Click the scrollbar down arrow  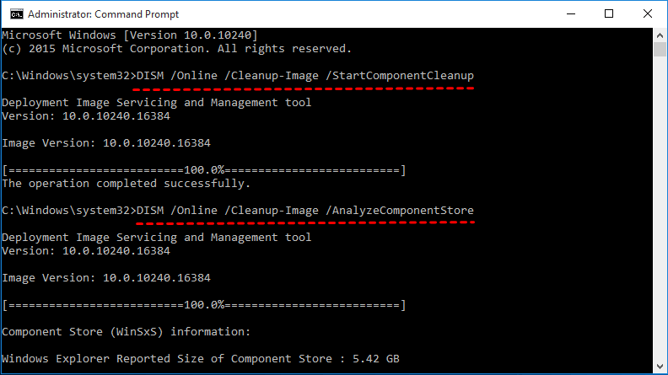click(x=658, y=367)
